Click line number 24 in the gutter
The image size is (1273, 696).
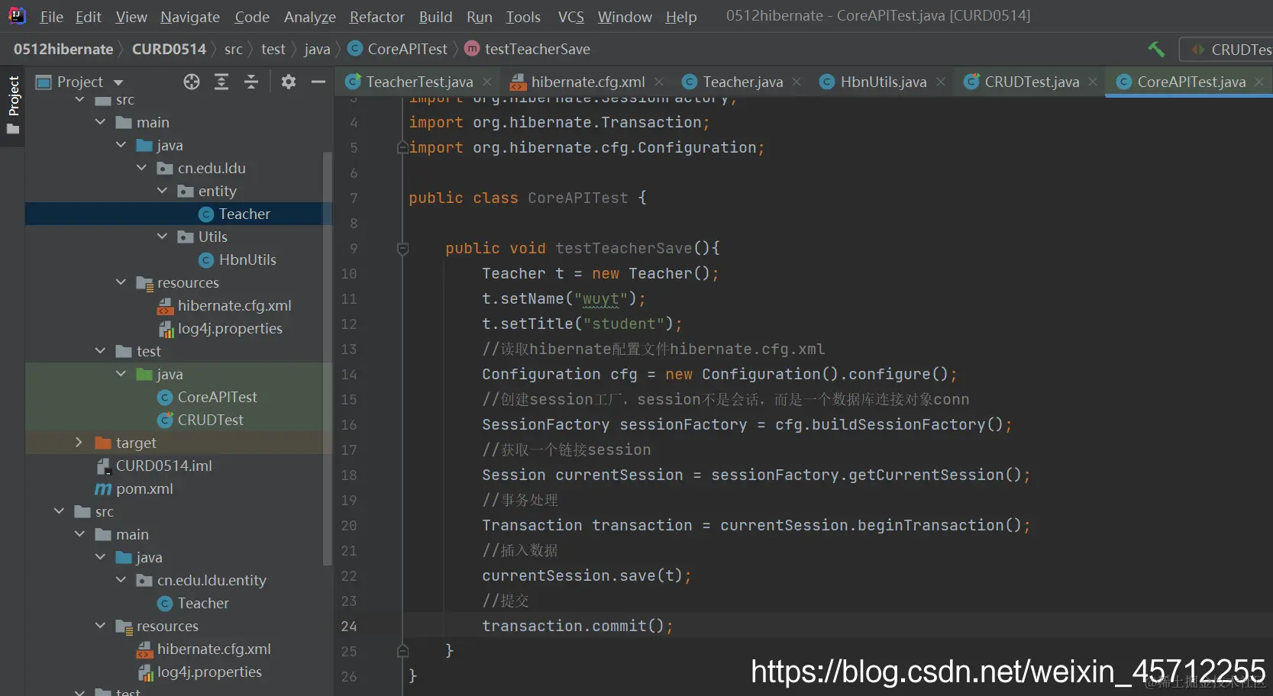(349, 626)
